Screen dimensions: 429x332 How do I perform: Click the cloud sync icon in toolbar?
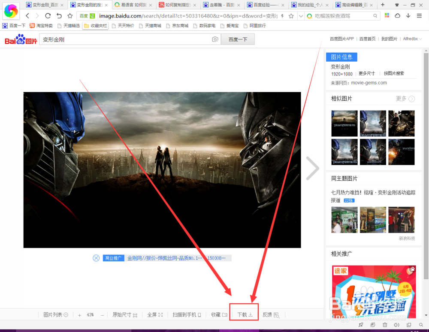(x=398, y=15)
